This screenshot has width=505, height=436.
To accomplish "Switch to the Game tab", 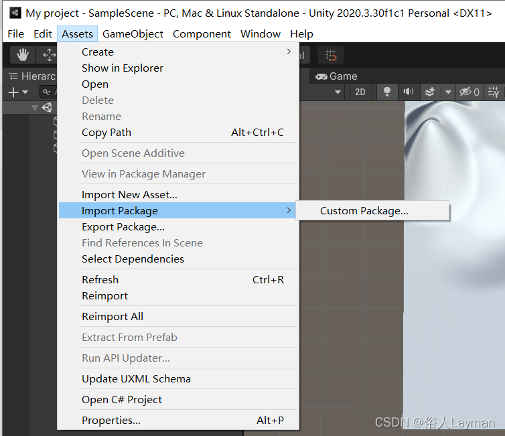I will coord(336,76).
